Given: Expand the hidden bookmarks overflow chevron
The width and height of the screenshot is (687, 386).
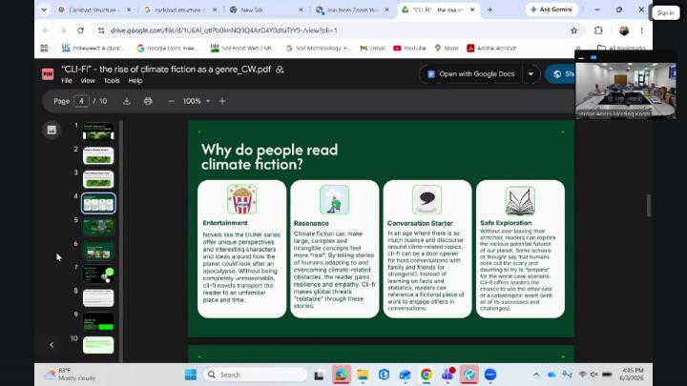Looking at the screenshot, I should [x=578, y=49].
